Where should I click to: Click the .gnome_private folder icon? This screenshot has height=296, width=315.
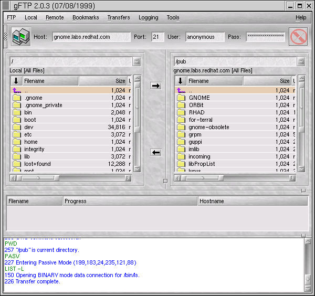pos(17,105)
